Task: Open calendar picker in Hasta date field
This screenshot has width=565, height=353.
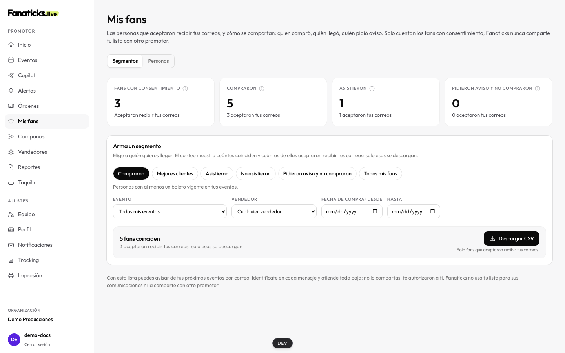Action: click(432, 211)
